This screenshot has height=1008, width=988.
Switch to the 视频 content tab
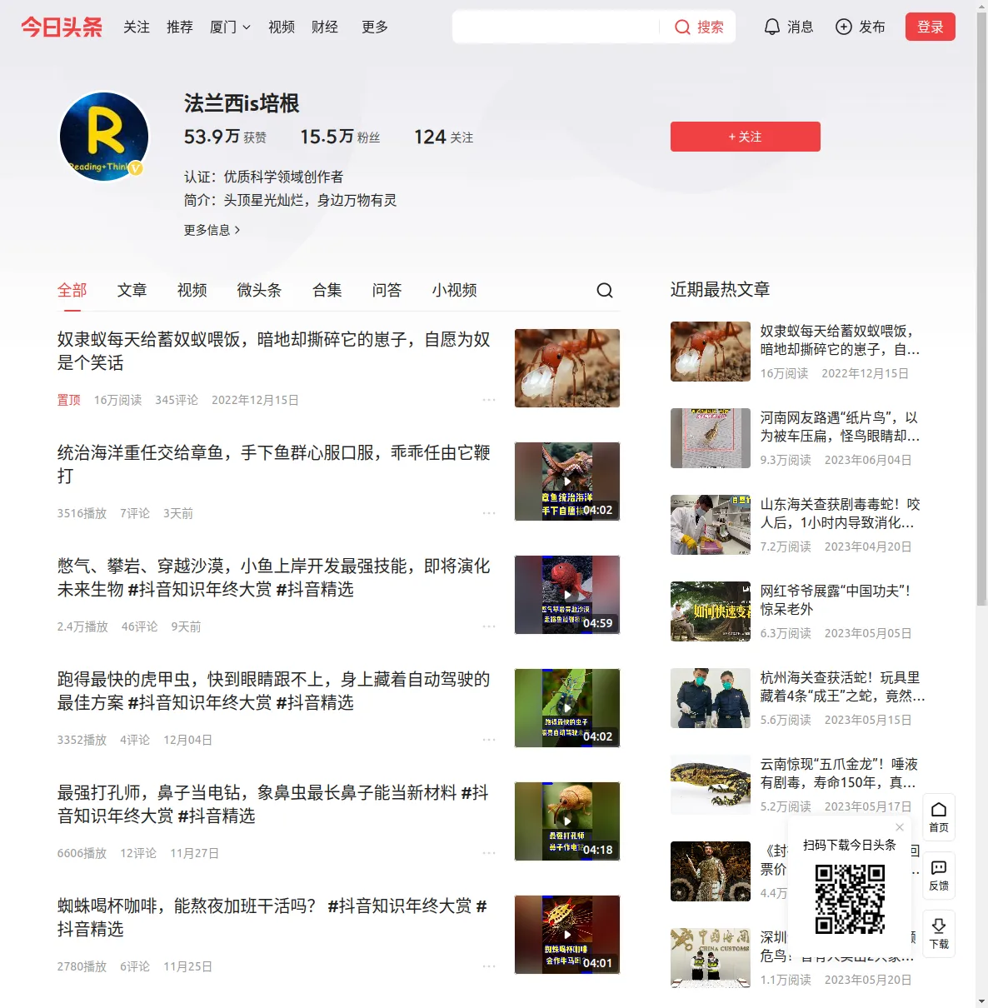coord(192,290)
